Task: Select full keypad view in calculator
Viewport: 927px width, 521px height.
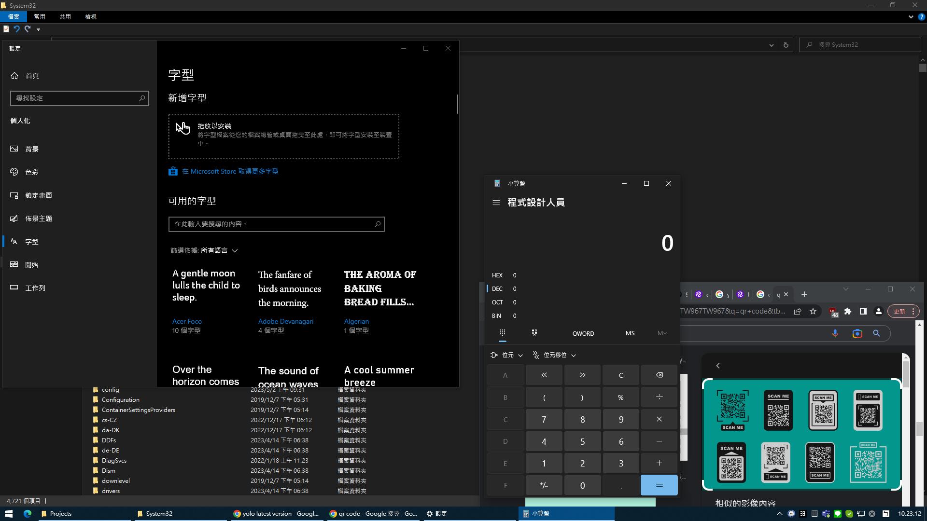Action: coord(502,333)
